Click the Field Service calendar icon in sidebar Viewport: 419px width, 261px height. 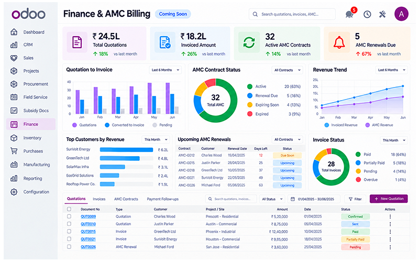(14, 97)
